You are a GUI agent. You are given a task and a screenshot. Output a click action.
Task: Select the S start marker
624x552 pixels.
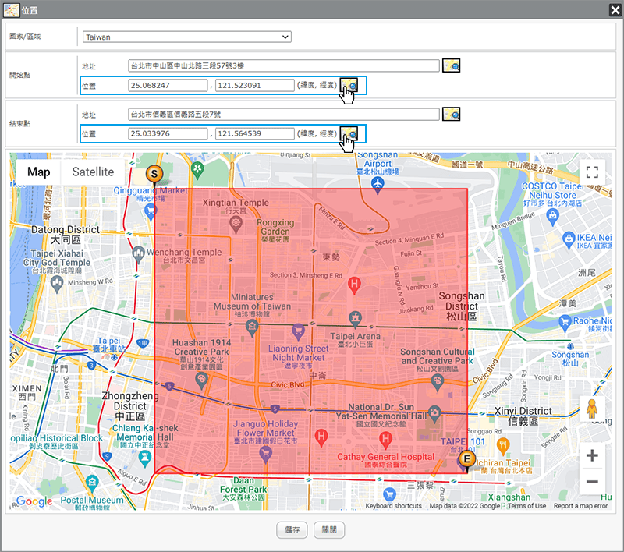coord(154,174)
